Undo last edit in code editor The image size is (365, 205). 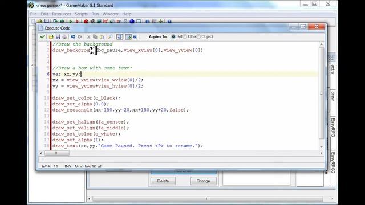(73, 36)
